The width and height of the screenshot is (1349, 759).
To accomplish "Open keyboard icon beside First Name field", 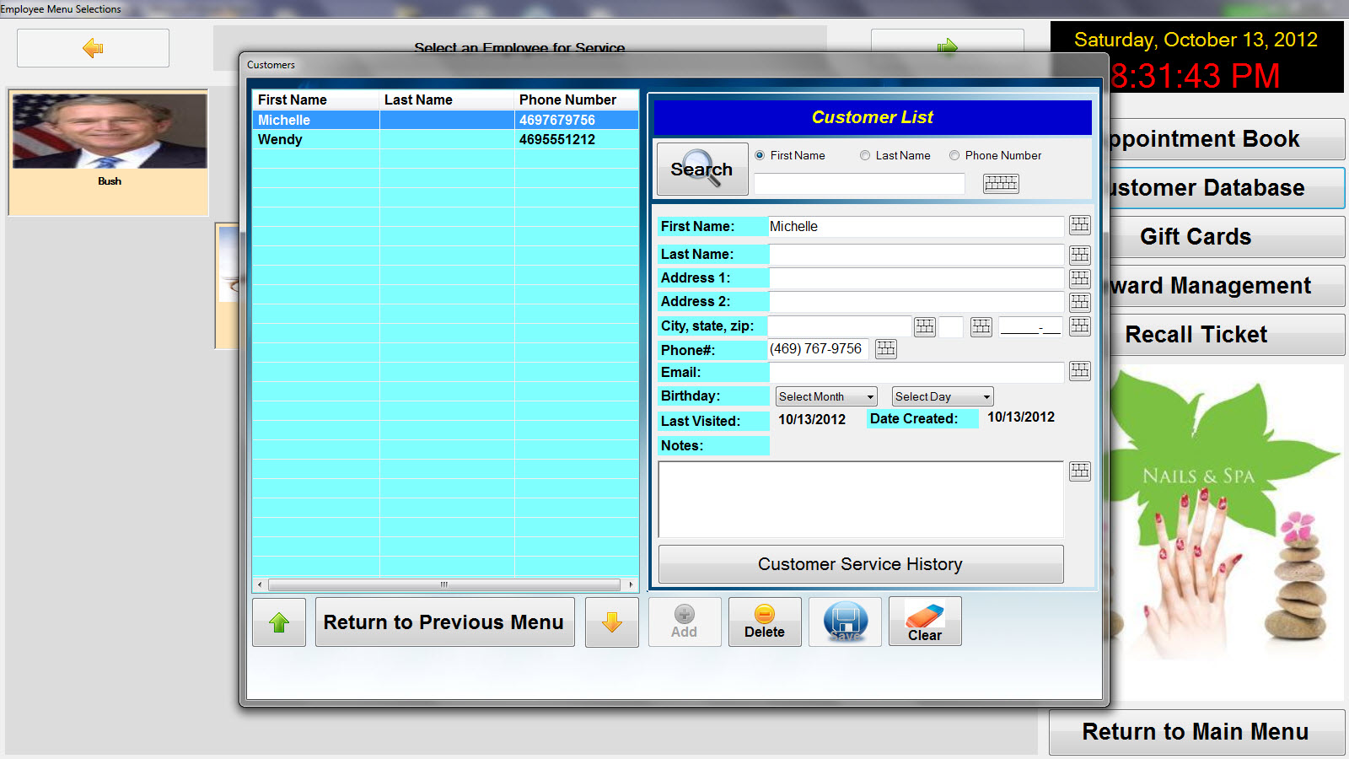I will [1079, 225].
